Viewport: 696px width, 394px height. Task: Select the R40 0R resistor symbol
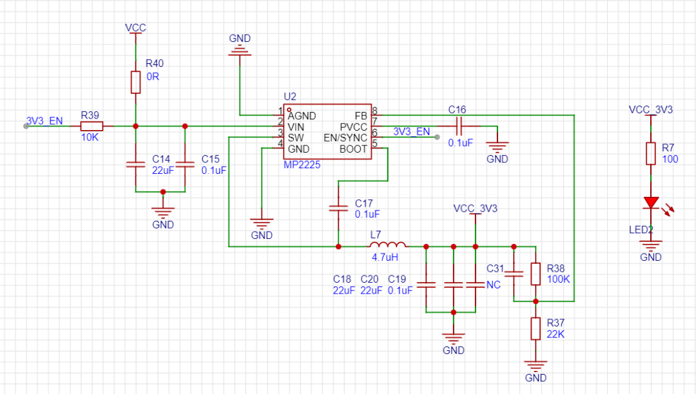135,82
